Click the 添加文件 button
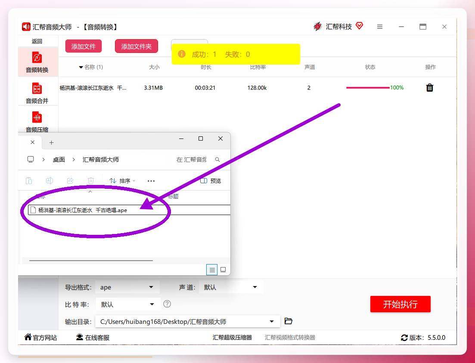 tap(83, 46)
